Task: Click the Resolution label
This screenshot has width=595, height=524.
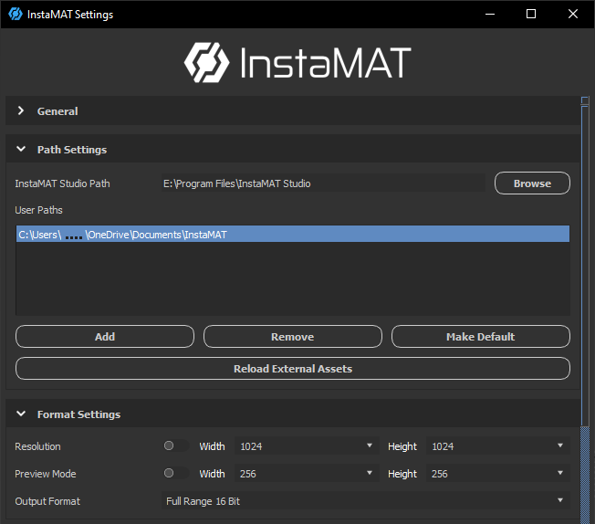Action: (37, 446)
